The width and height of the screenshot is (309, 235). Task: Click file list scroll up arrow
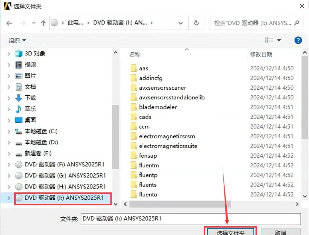click(x=305, y=53)
